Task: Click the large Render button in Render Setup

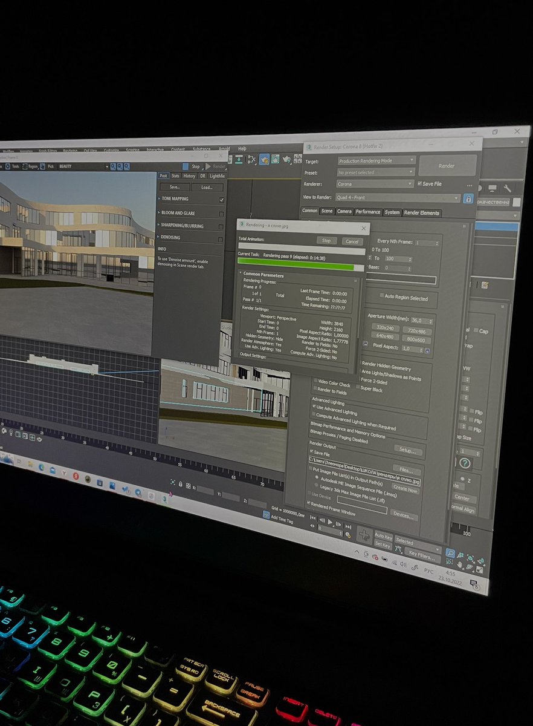Action: pyautogui.click(x=447, y=166)
